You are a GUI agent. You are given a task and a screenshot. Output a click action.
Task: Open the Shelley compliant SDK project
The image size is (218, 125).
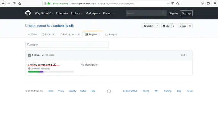tap(42, 65)
